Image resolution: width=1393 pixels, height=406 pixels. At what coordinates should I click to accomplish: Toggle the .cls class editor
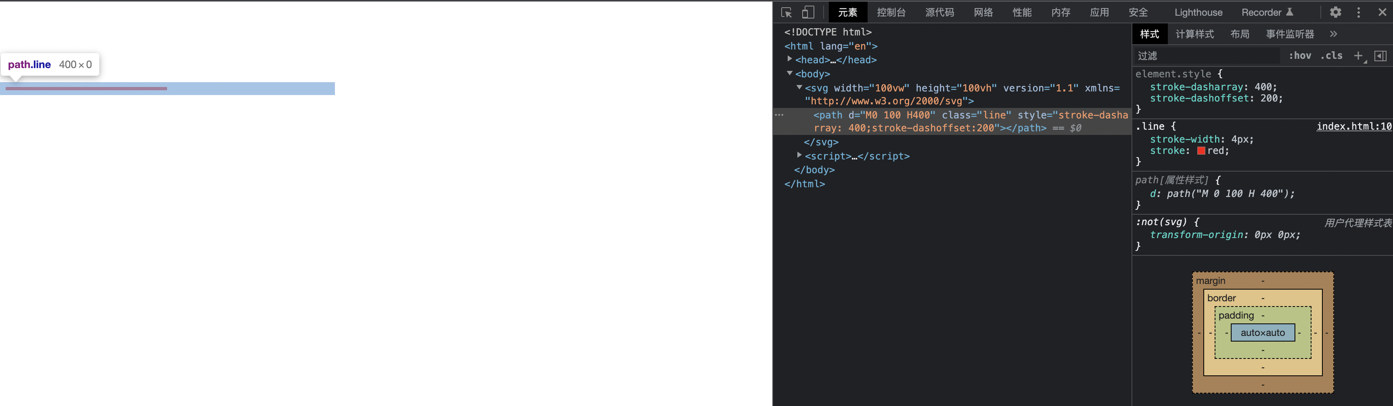coord(1331,56)
